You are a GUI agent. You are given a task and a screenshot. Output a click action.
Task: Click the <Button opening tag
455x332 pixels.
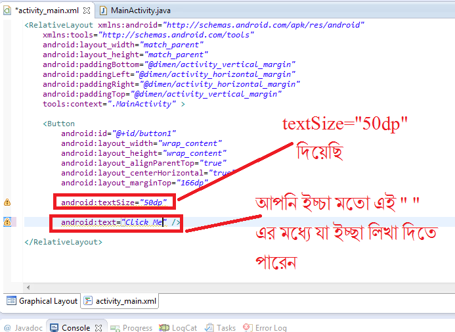tap(59, 124)
